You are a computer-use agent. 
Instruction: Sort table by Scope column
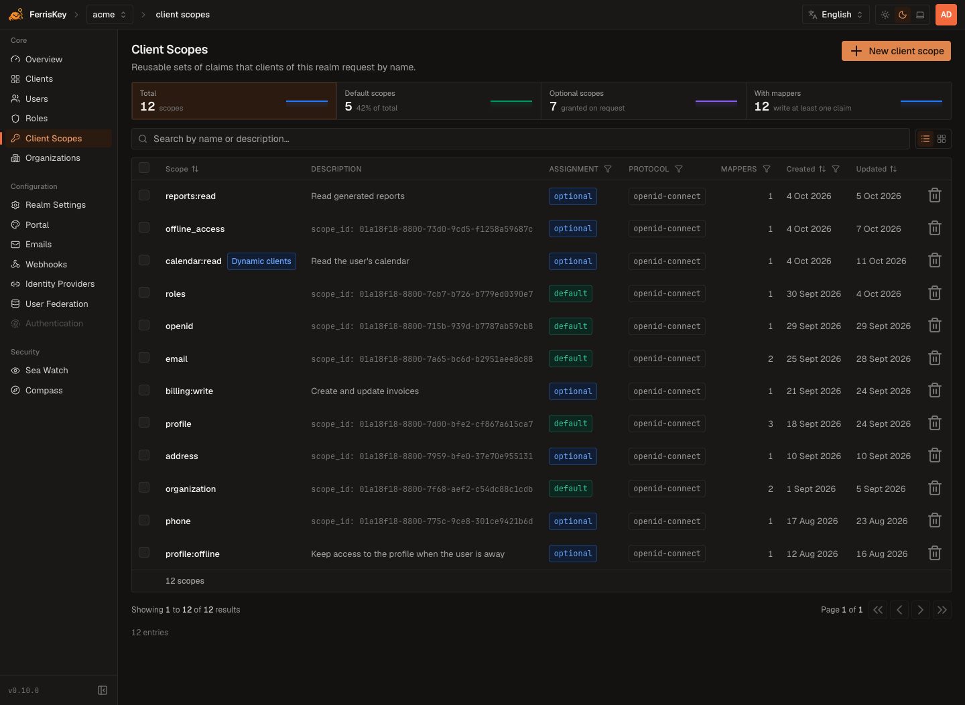click(x=182, y=169)
